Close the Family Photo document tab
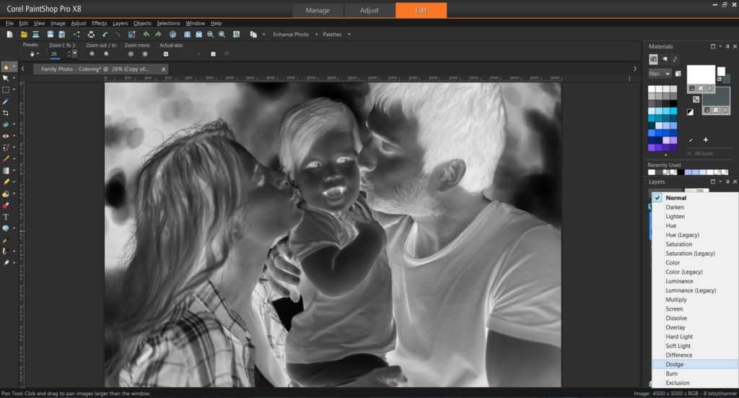 (x=164, y=69)
